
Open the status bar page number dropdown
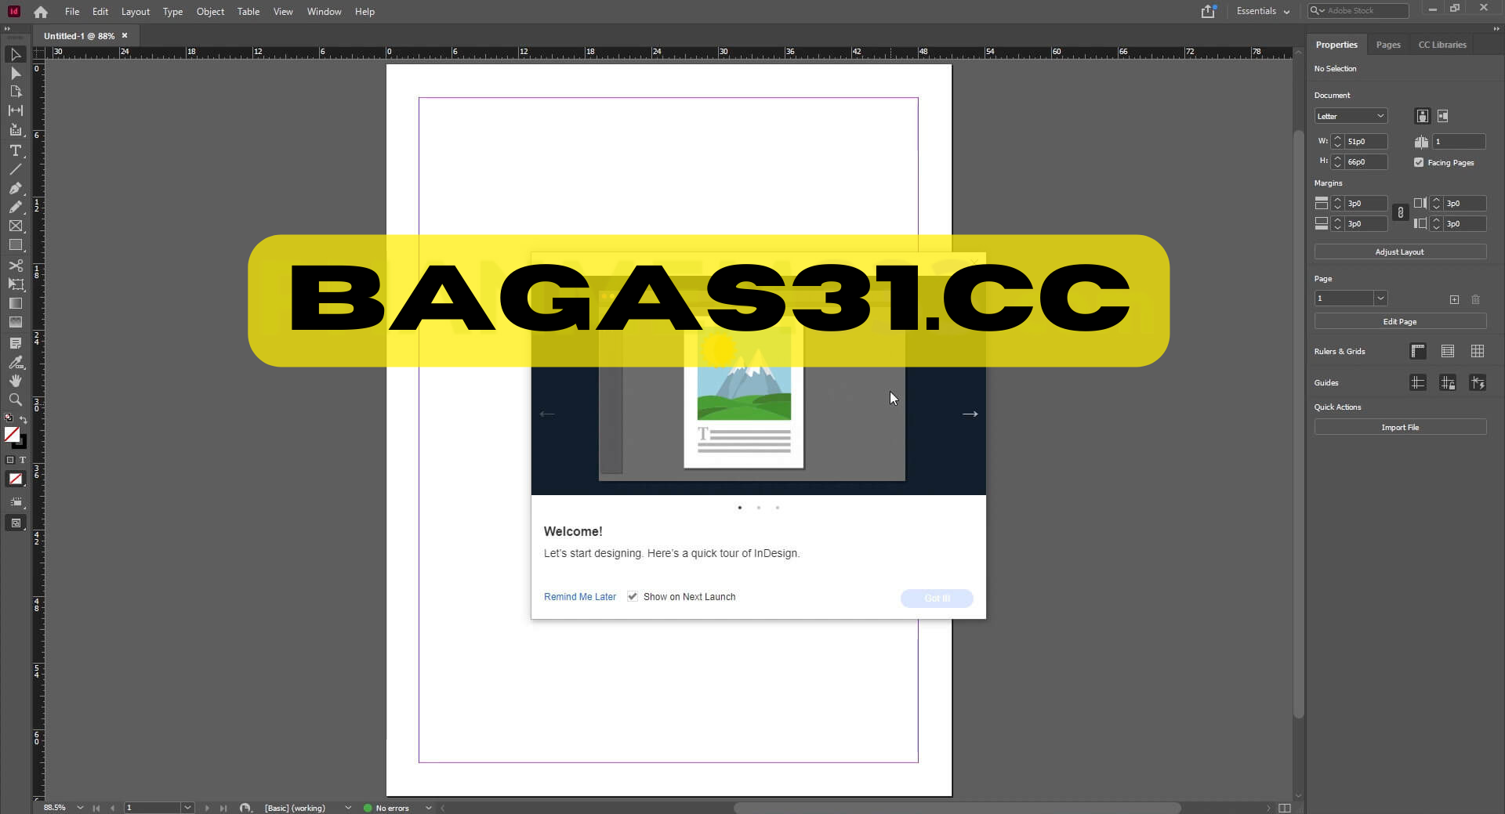click(x=187, y=808)
